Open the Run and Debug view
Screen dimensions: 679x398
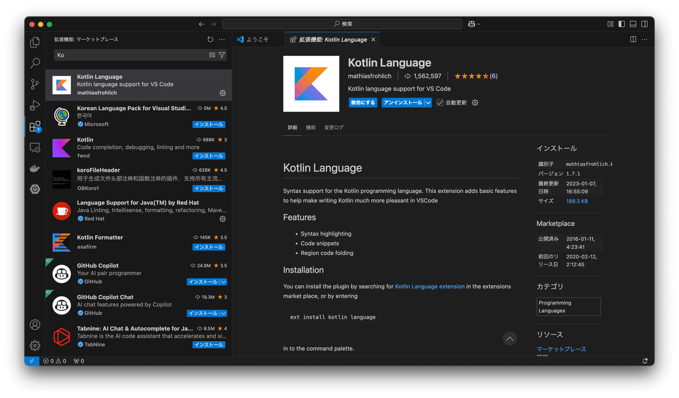click(x=35, y=105)
